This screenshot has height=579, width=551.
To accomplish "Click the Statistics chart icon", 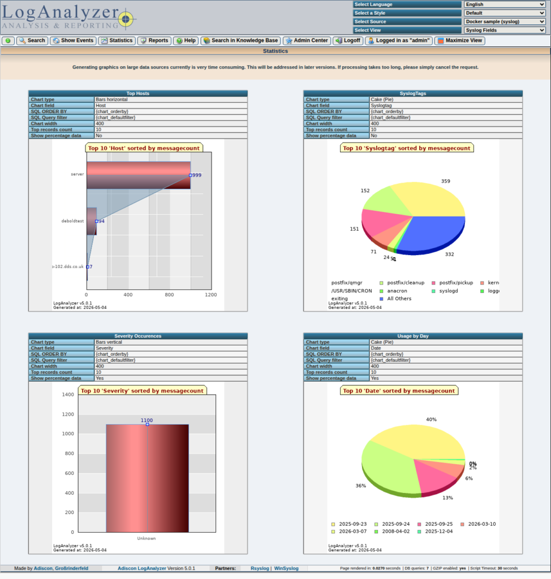I will [x=105, y=41].
